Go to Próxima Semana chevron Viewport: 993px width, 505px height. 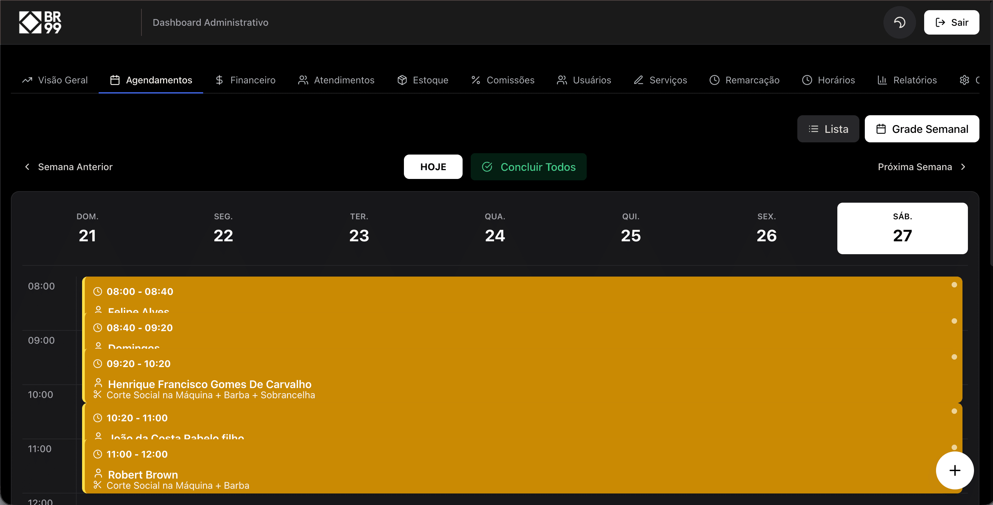[963, 167]
